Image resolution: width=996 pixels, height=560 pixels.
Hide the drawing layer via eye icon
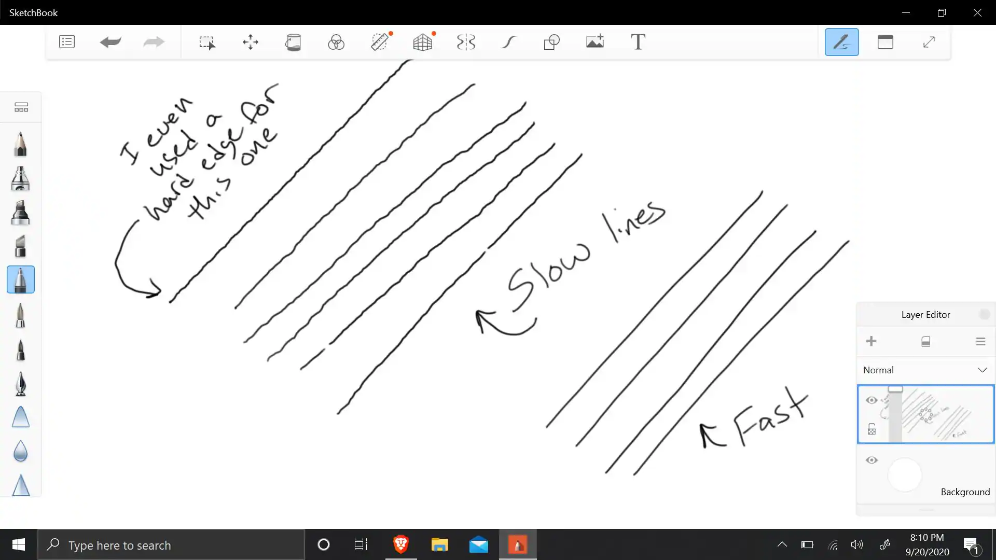pyautogui.click(x=872, y=400)
